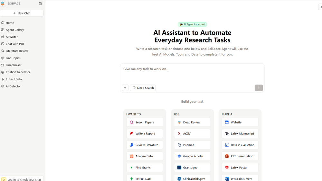The width and height of the screenshot is (322, 181).
Task: Open Find Topics
Action: click(x=13, y=58)
